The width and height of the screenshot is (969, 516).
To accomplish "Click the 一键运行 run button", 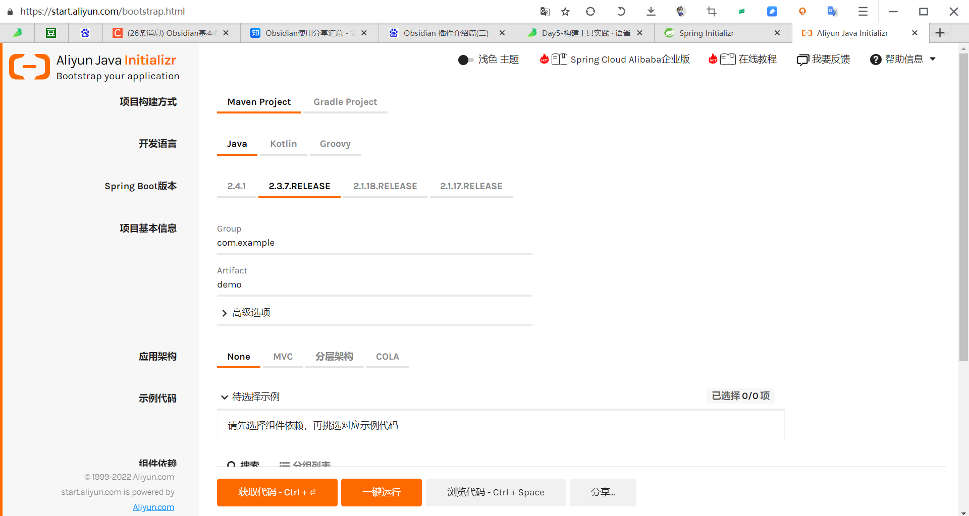I will (382, 492).
